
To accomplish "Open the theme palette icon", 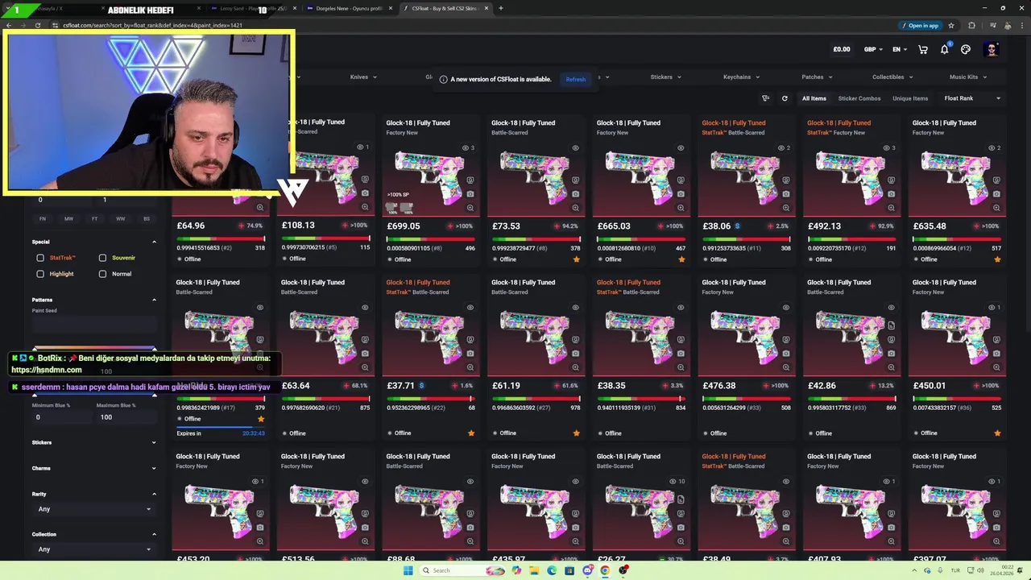I will 966,49.
